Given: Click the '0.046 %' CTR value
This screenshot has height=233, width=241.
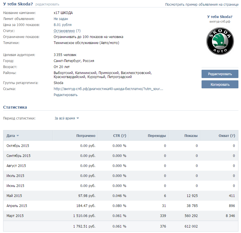Looking at the screenshot, I should point(119,196).
